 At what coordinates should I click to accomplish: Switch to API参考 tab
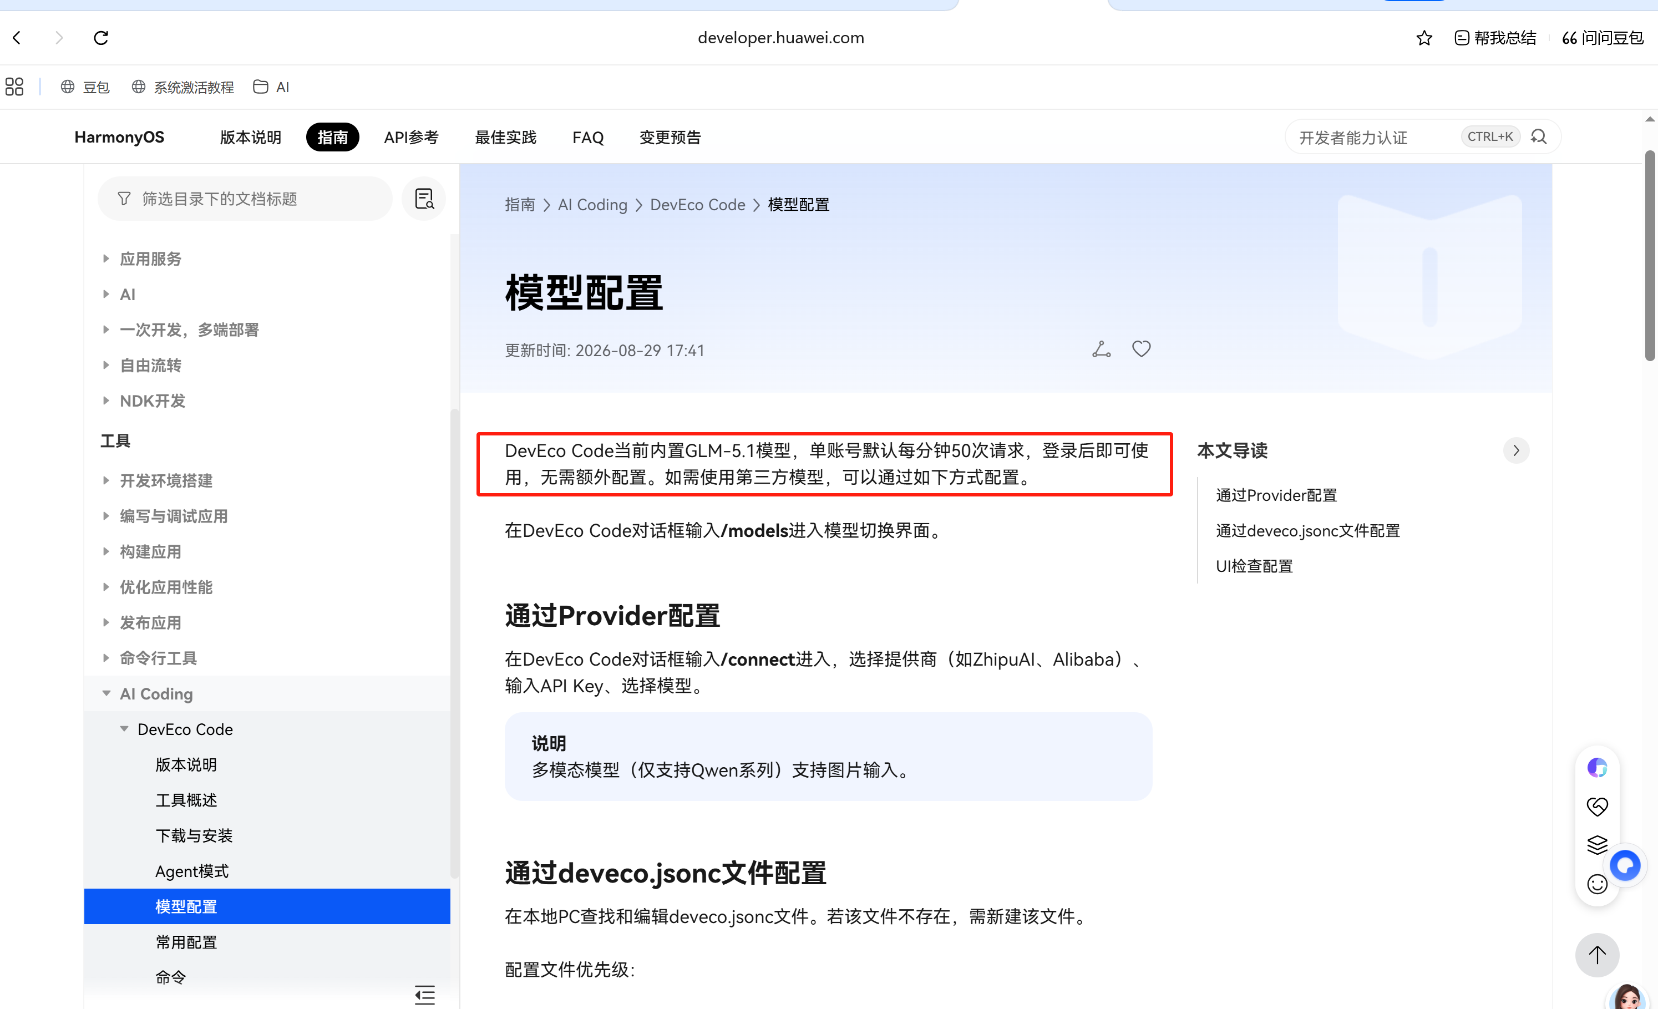[411, 137]
